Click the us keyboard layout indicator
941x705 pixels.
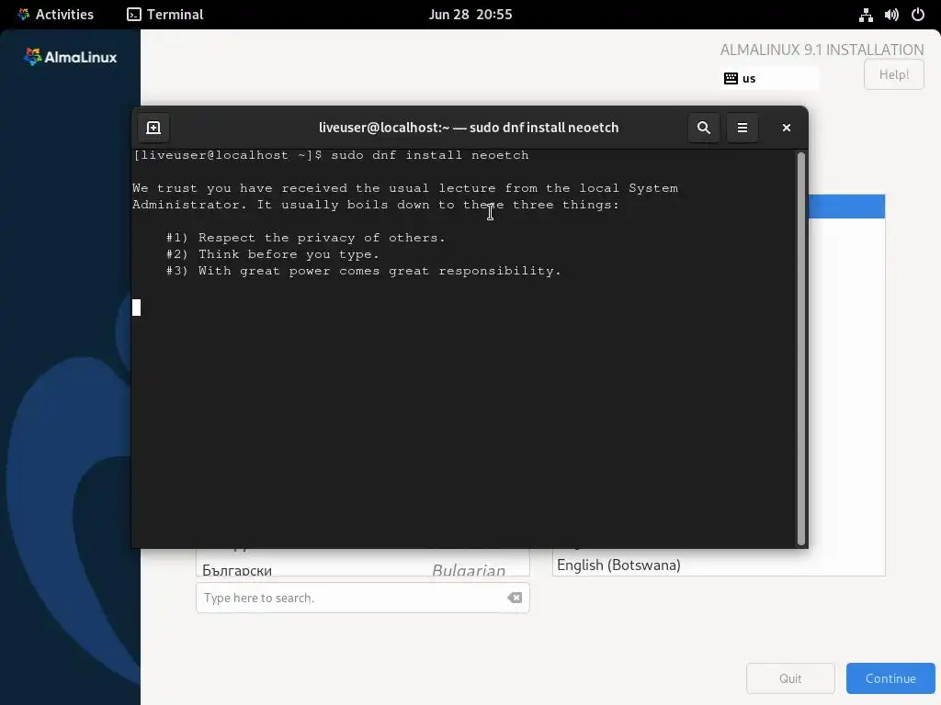point(771,79)
